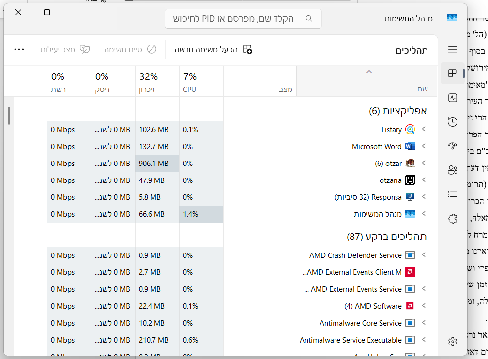The image size is (488, 359).
Task: Expand the Microsoft Word process group
Action: pos(424,146)
